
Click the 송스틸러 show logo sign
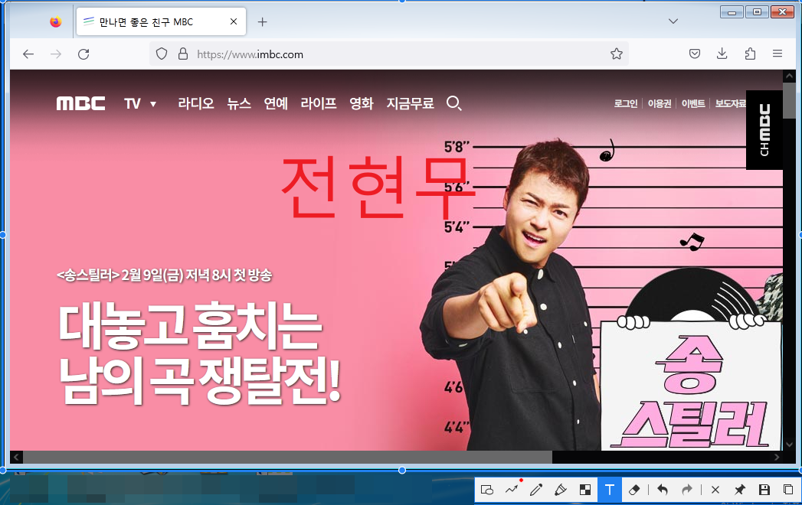pos(690,386)
